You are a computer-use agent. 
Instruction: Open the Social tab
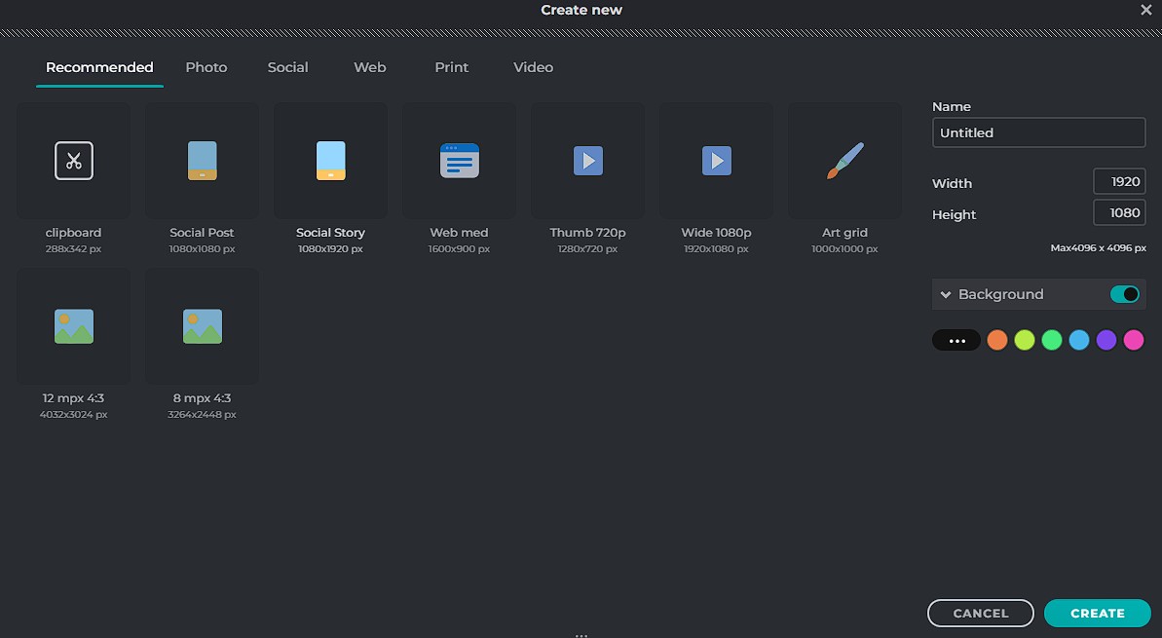287,67
